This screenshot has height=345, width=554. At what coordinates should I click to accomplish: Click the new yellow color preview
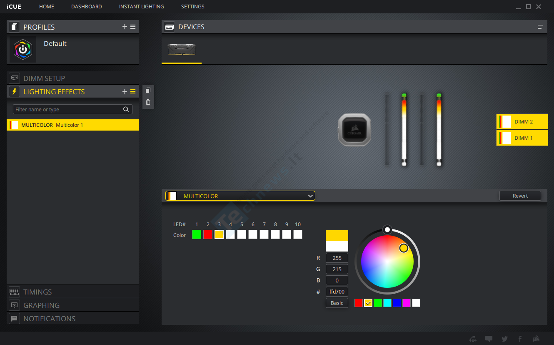[337, 235]
